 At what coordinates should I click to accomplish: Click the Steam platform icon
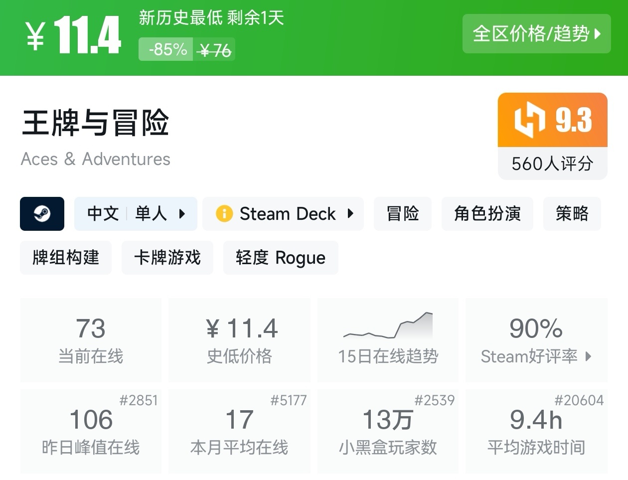(x=42, y=214)
